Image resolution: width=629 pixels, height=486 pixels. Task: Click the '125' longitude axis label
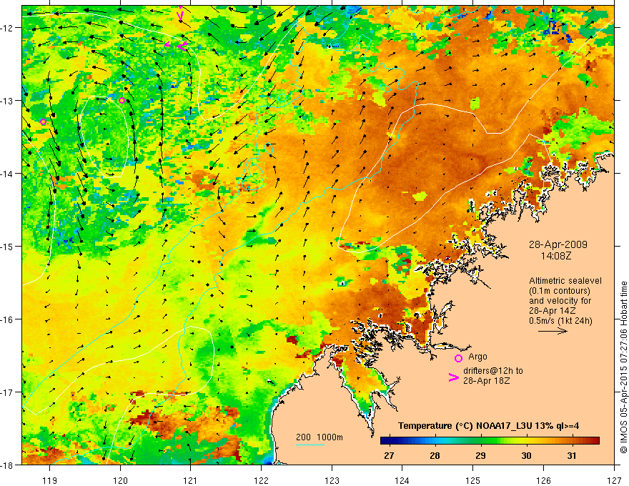click(x=473, y=480)
